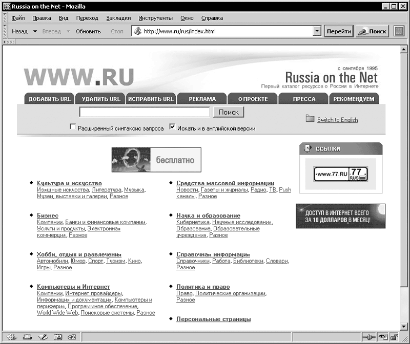Reload the page with Обновить
This screenshot has height=344, width=410.
[88, 31]
